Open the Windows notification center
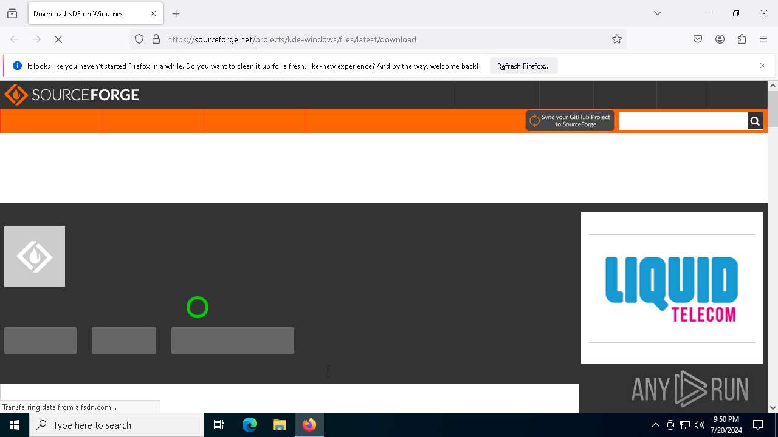778x437 pixels. [759, 425]
